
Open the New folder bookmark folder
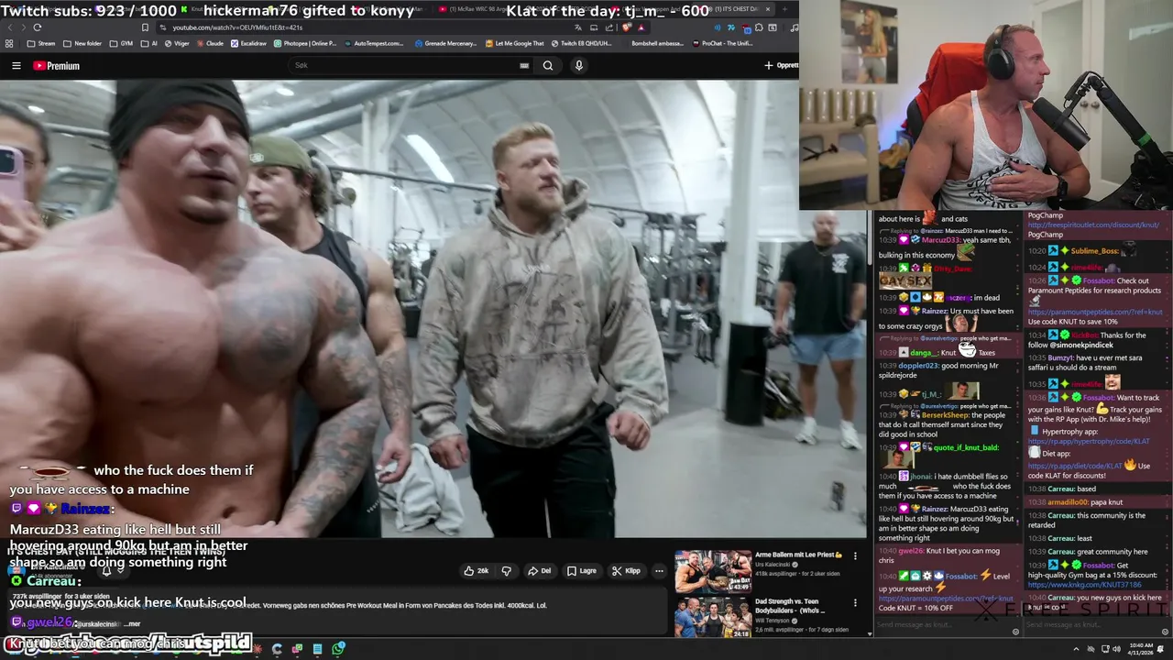coord(82,43)
